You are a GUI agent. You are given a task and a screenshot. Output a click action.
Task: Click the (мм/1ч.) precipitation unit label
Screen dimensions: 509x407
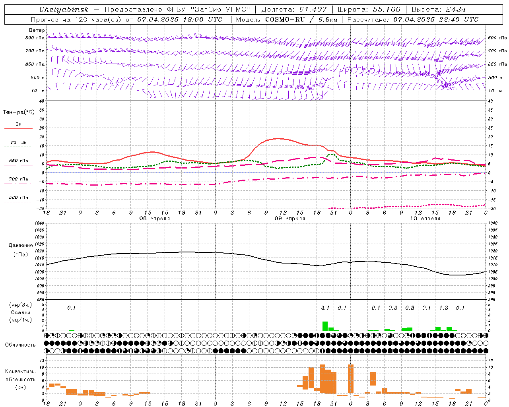20,320
